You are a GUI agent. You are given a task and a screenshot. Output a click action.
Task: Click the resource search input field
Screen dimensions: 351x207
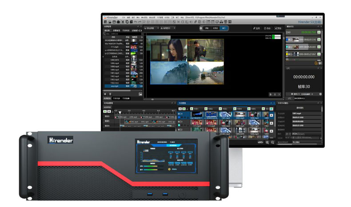pyautogui.click(x=124, y=34)
